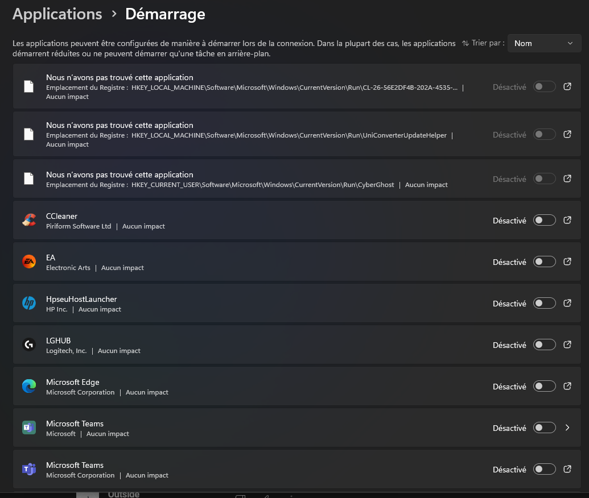Switch on LGHUB at startup
589x498 pixels.
click(x=544, y=345)
